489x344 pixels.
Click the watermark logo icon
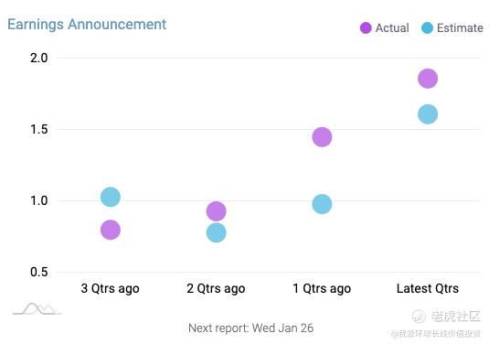[x=419, y=317]
